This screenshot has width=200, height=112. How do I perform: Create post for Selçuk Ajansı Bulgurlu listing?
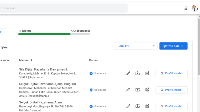[147, 90]
